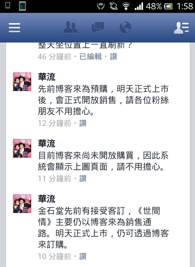The width and height of the screenshot is (195, 267).
Task: Open the messages chat bubbles icon
Action: pos(98,28)
